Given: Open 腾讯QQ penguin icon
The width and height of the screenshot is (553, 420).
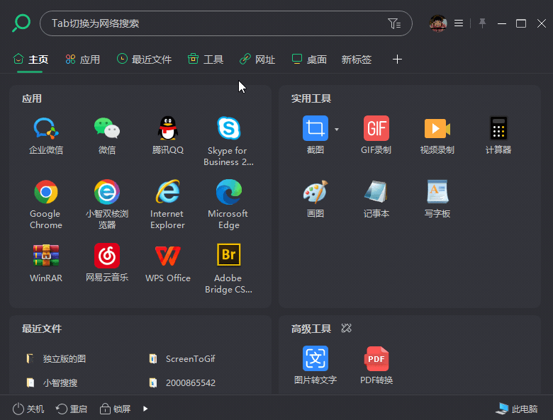Looking at the screenshot, I should [168, 135].
